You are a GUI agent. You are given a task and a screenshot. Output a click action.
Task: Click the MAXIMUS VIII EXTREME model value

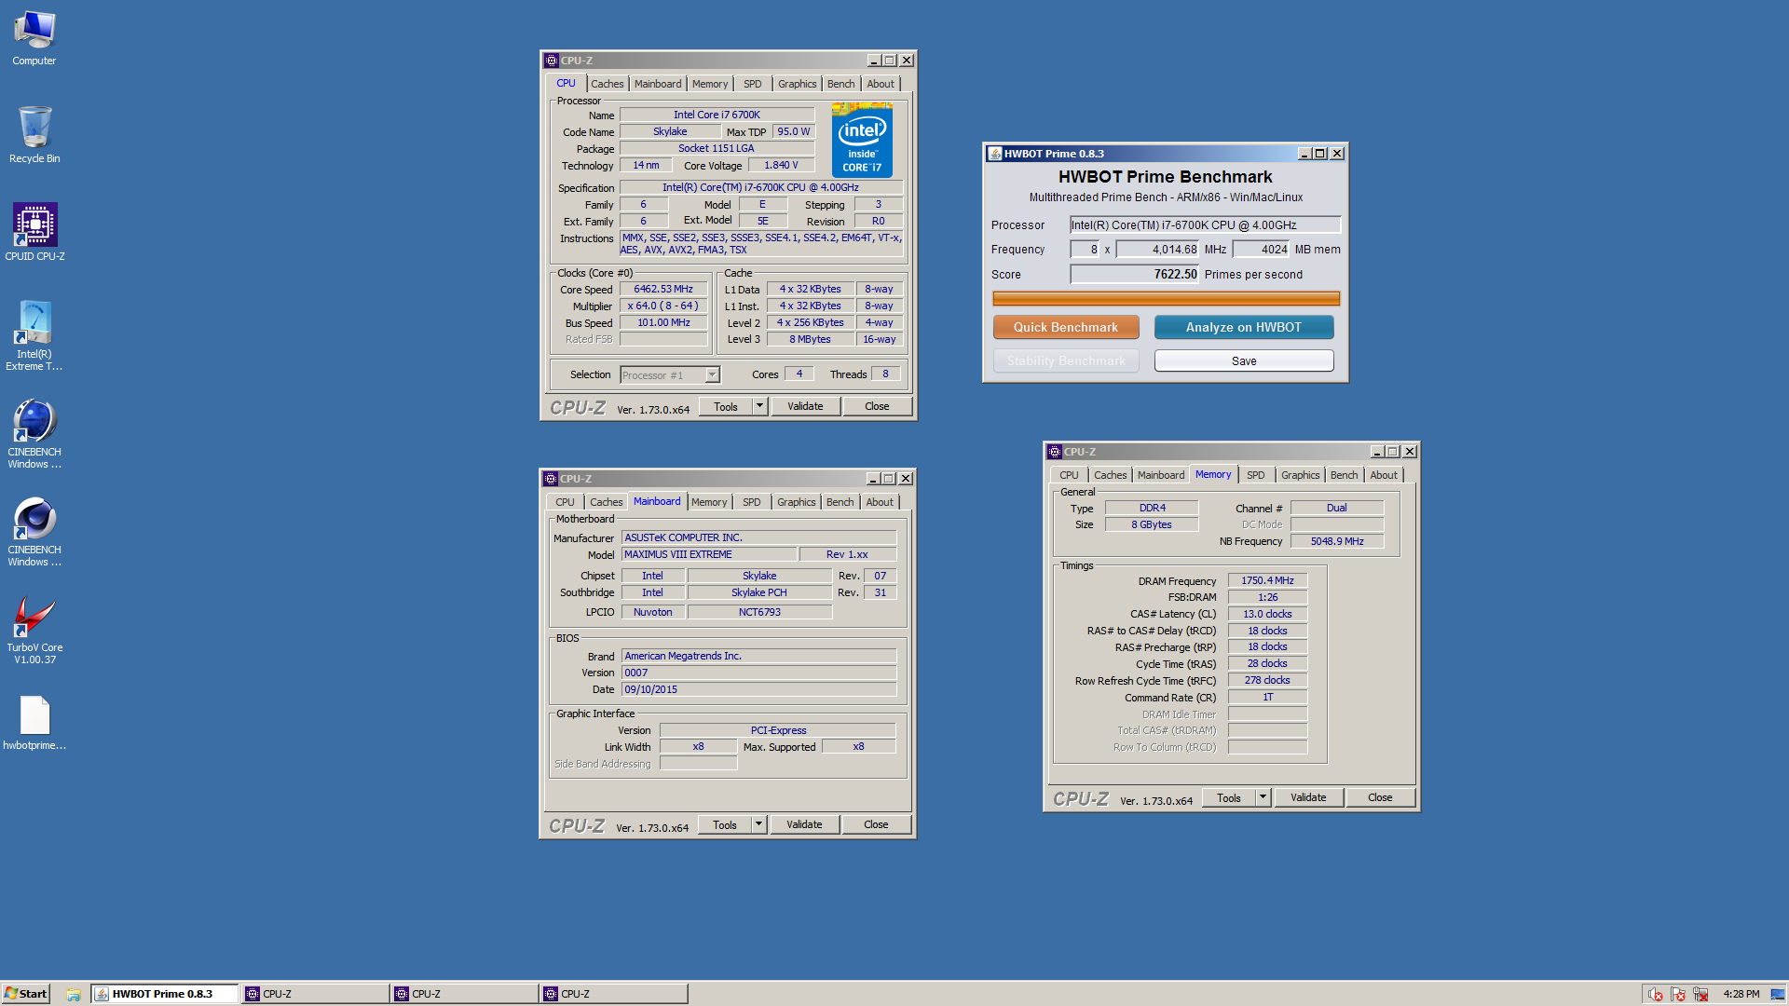coord(709,554)
